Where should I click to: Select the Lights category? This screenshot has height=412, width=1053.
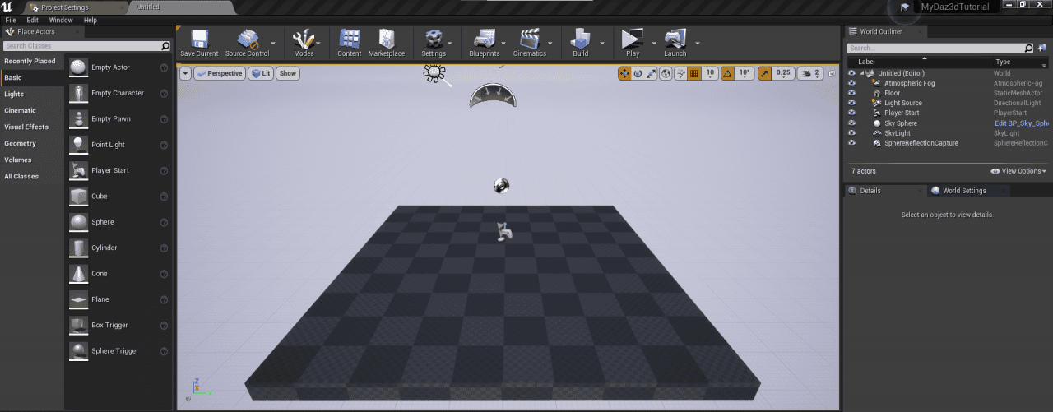(14, 94)
